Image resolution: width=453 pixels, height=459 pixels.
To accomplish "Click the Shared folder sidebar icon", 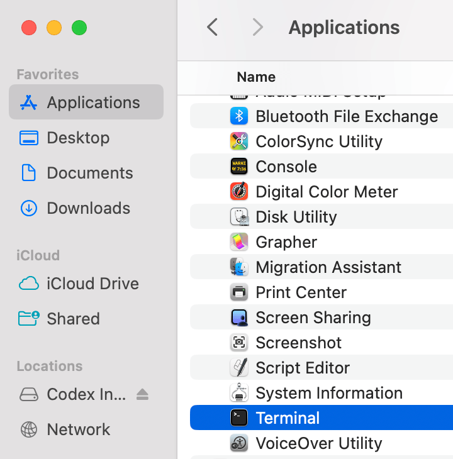I will pos(29,318).
